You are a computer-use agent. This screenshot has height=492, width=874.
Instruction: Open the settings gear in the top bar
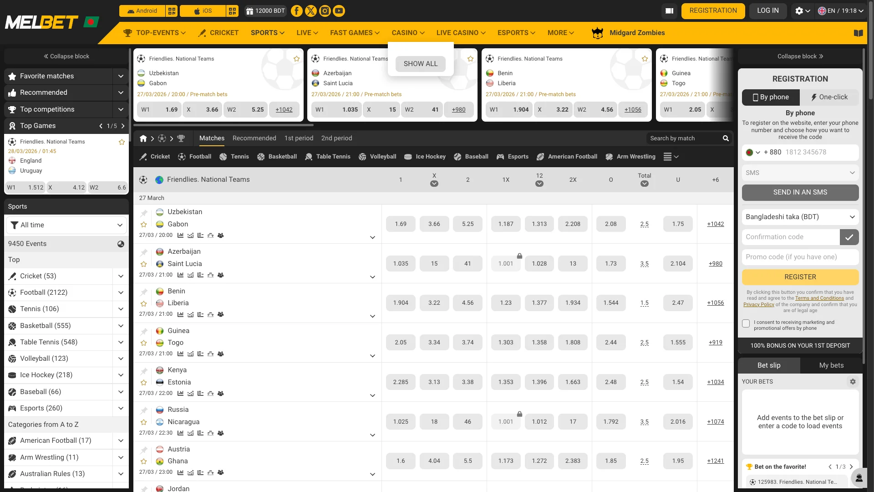point(800,10)
